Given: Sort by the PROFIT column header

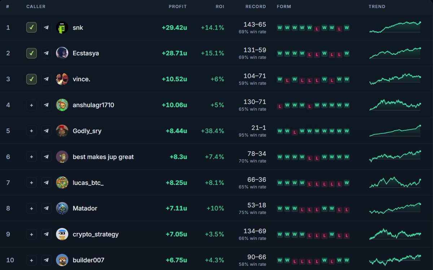Looking at the screenshot, I should [x=178, y=6].
